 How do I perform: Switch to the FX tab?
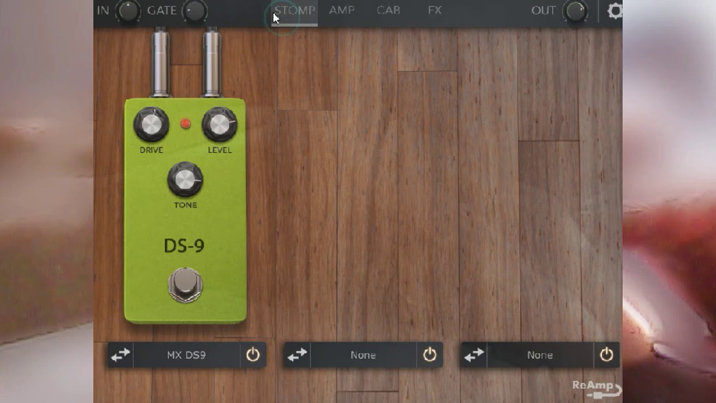(x=435, y=11)
